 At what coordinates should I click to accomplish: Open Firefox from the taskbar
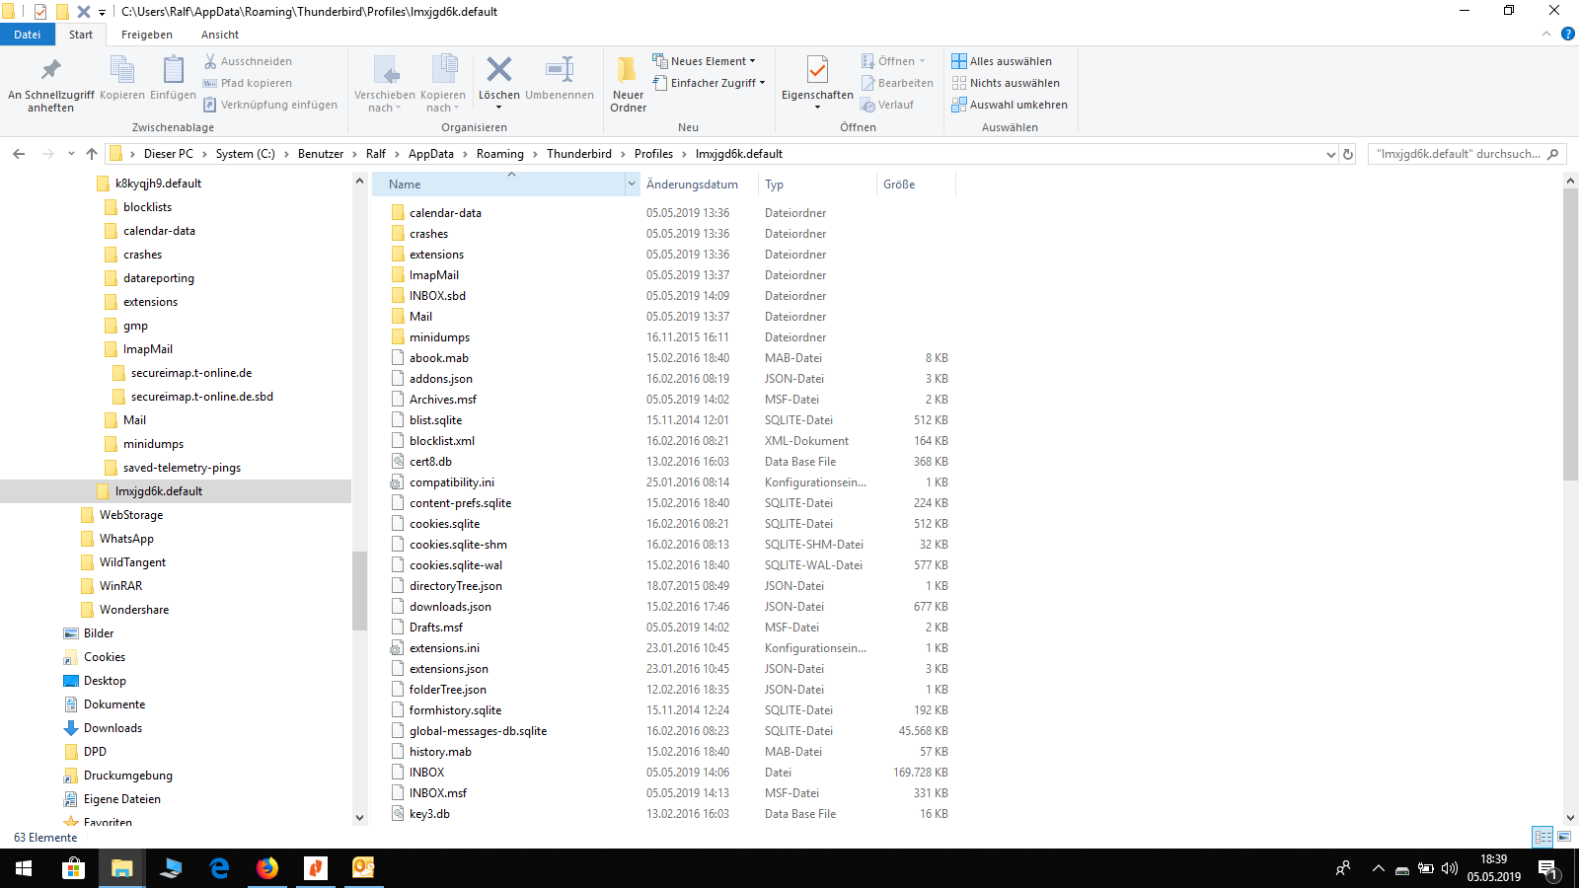[267, 868]
